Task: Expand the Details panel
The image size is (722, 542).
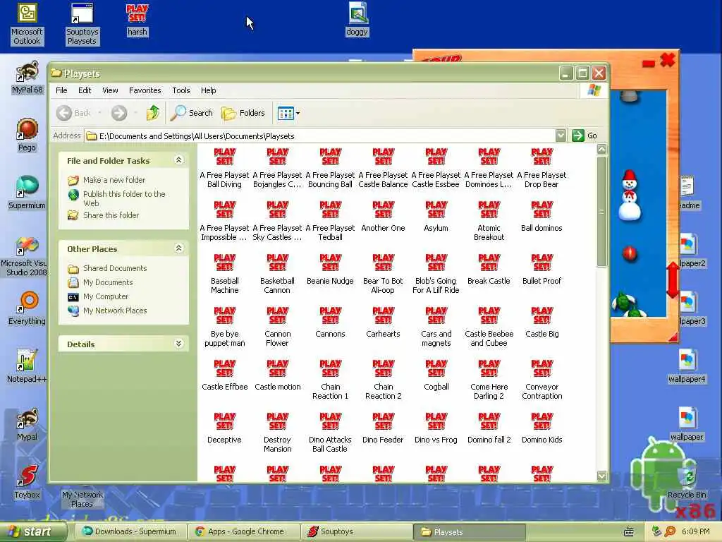Action: pos(178,344)
